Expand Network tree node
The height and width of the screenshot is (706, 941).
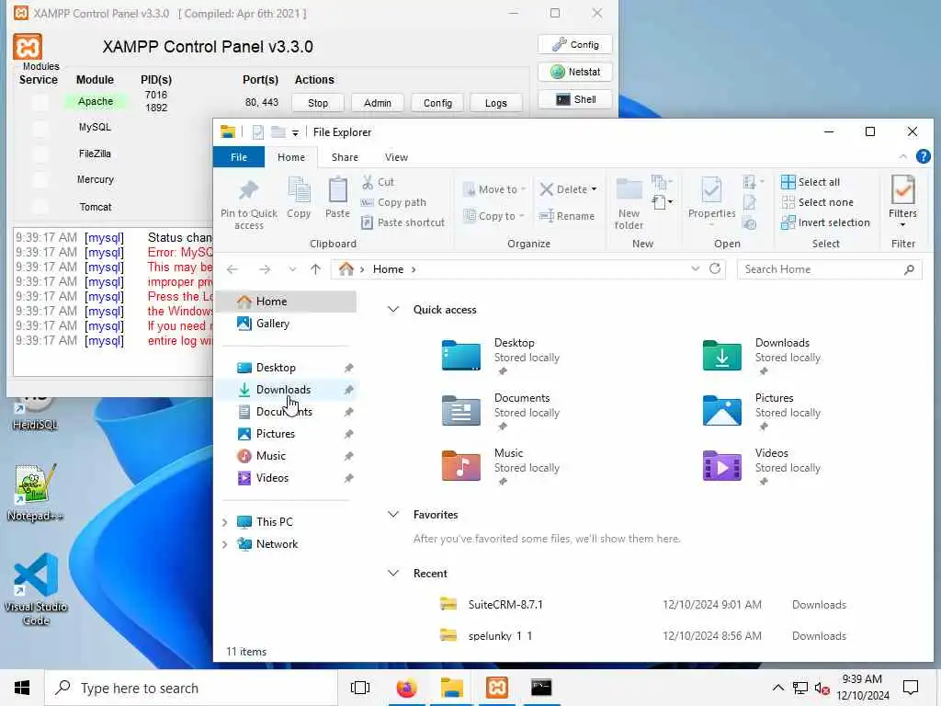[224, 544]
